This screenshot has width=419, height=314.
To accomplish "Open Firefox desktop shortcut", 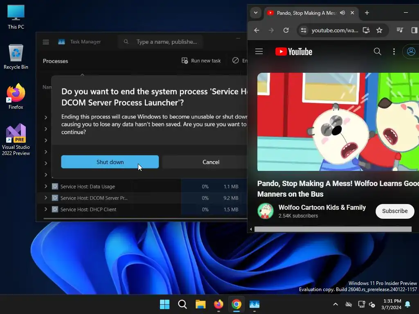I will 16,96.
